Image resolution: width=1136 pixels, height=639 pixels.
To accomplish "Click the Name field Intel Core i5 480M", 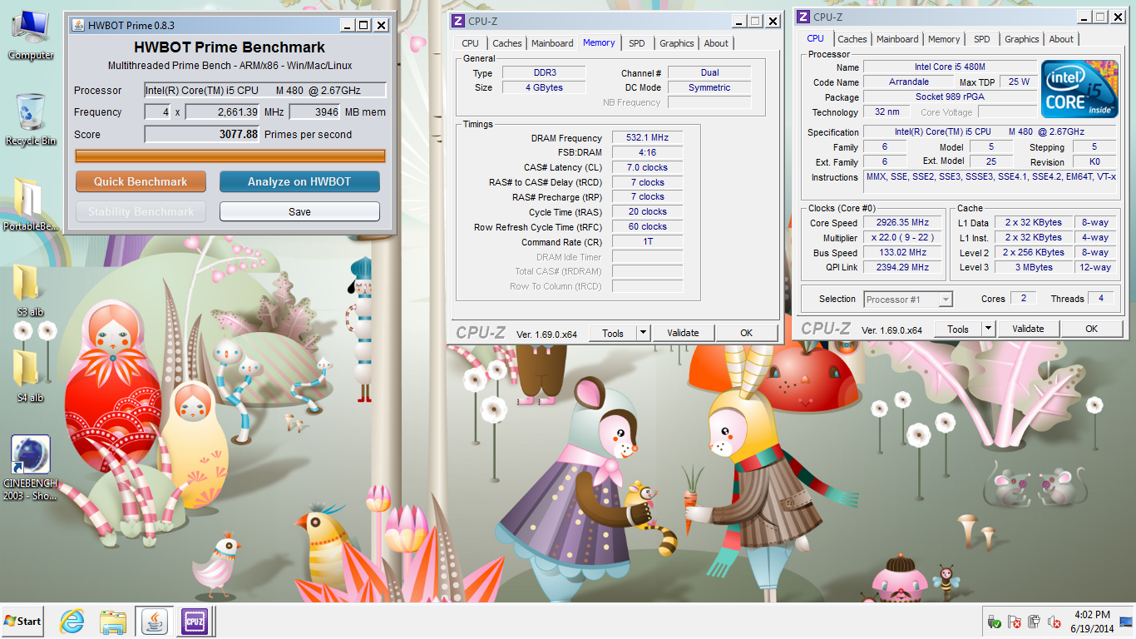I will [951, 67].
